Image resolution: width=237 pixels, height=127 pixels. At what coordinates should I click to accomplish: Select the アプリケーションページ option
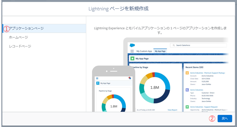pyautogui.click(x=44, y=28)
